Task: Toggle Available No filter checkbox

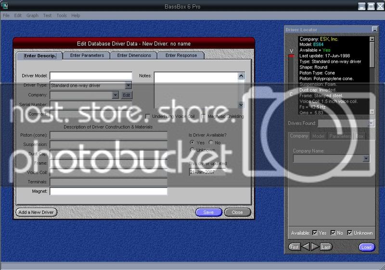Action: pyautogui.click(x=333, y=232)
